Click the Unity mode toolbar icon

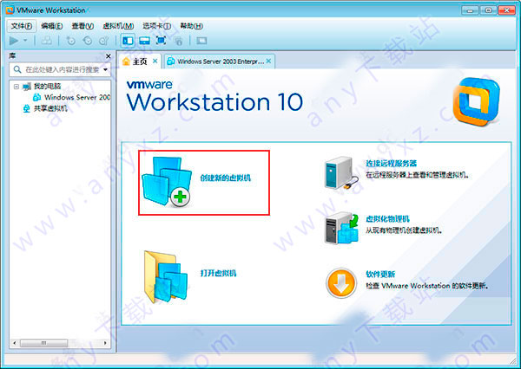coord(179,41)
